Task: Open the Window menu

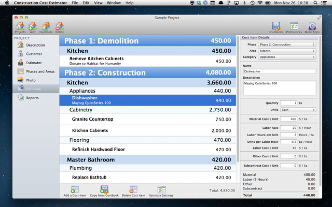Action: pyautogui.click(x=114, y=3)
